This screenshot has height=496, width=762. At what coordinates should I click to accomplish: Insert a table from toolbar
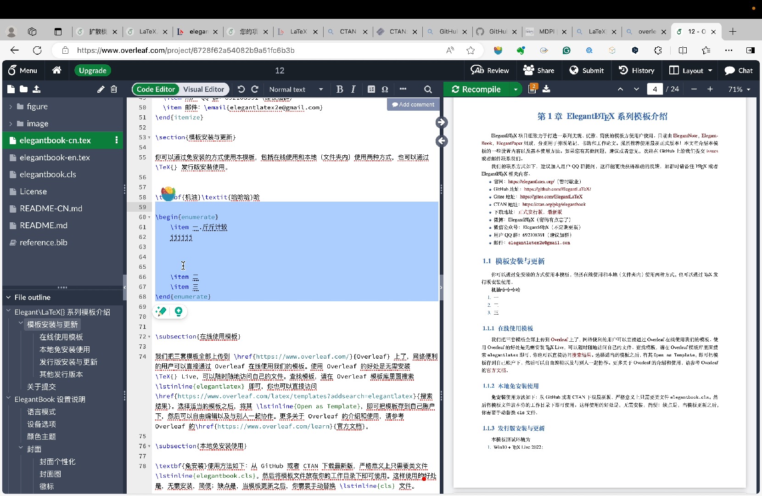(371, 89)
